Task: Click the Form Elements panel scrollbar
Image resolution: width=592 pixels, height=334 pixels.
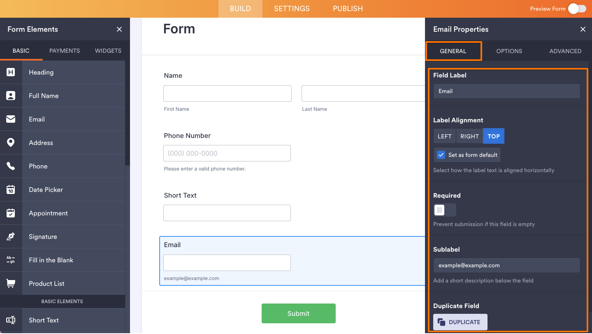Action: (128, 113)
